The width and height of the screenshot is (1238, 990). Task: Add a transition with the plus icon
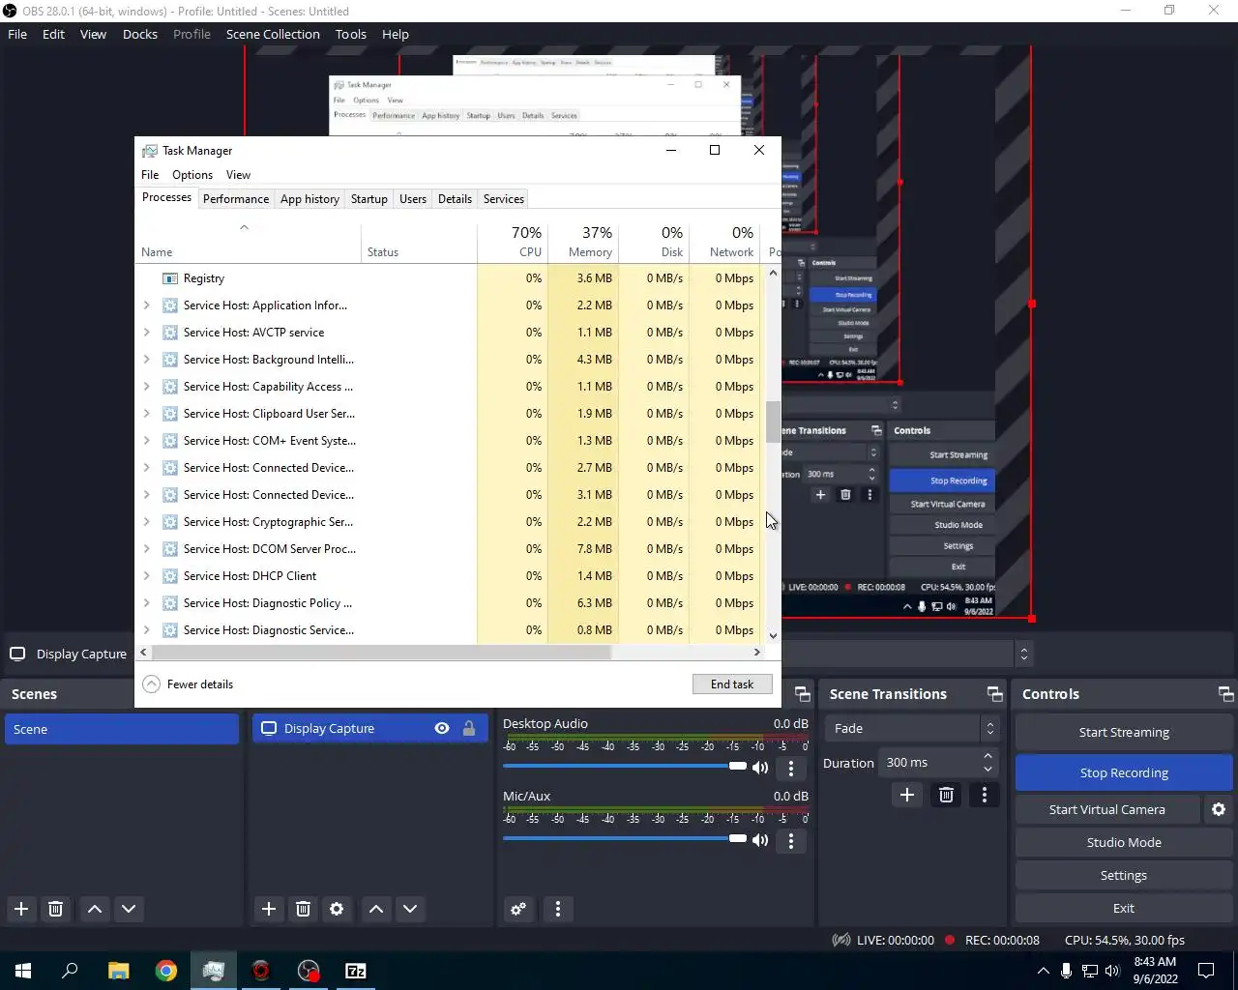click(907, 795)
